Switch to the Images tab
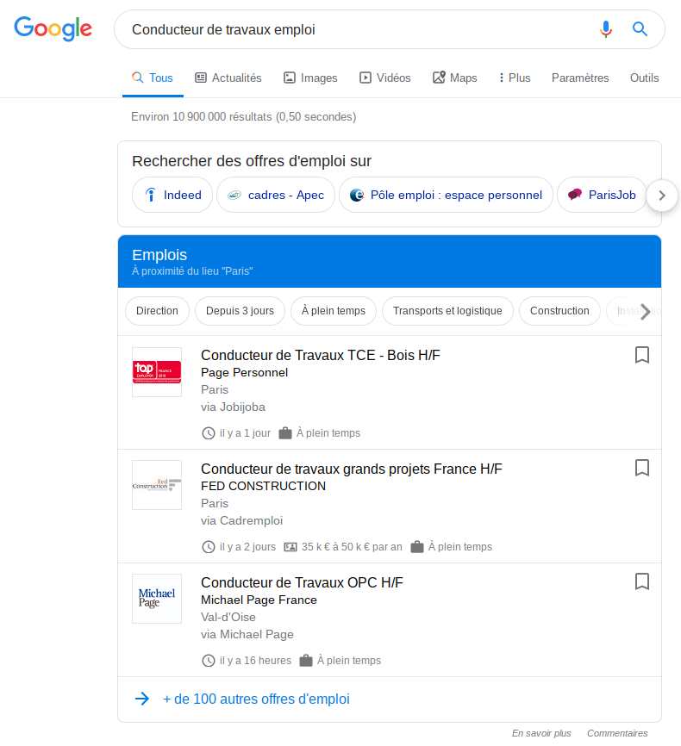 [x=309, y=78]
